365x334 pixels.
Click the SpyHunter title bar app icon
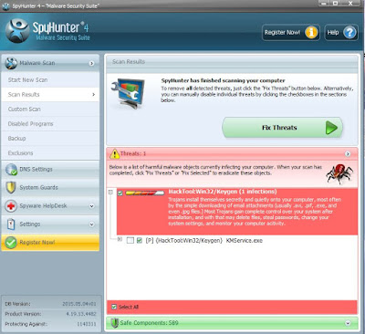[x=5, y=5]
